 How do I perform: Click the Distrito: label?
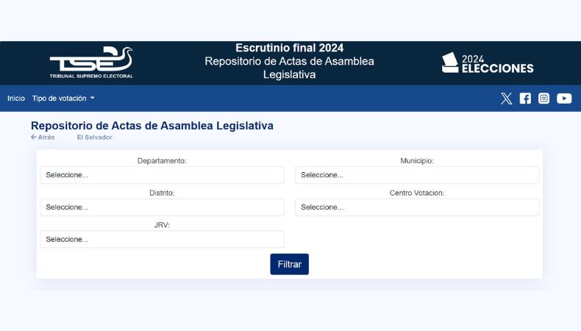162,193
